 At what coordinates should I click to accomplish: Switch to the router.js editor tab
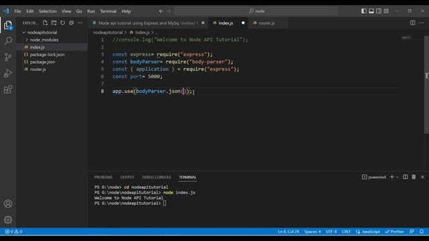point(268,23)
